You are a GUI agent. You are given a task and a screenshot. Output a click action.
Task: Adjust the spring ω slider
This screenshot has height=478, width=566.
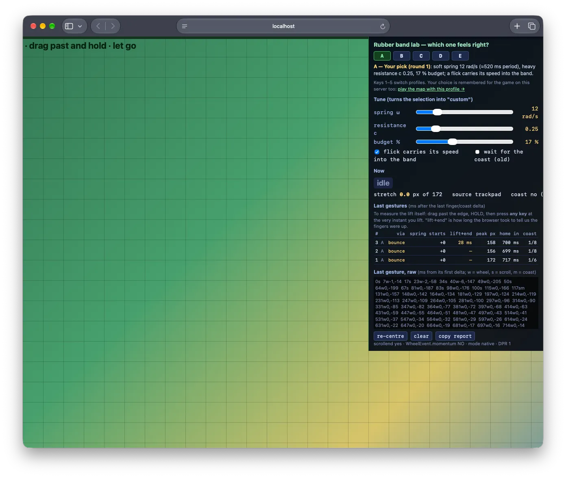pyautogui.click(x=464, y=112)
